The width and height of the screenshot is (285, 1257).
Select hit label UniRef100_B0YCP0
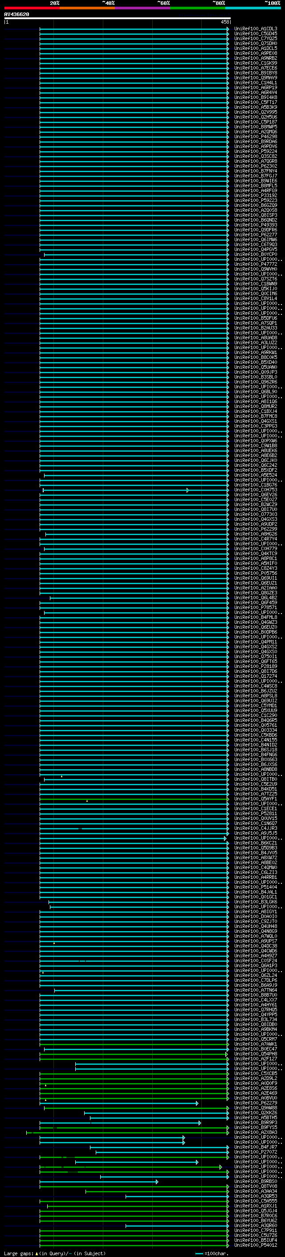coord(256,254)
